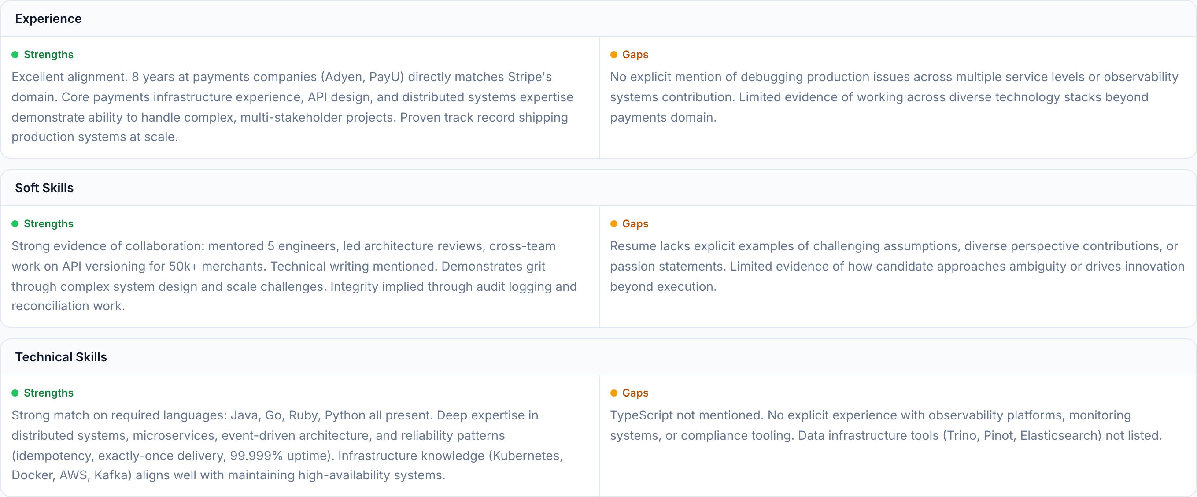1197x497 pixels.
Task: Click the orange dot beside Soft Skills Gaps
Action: (613, 224)
